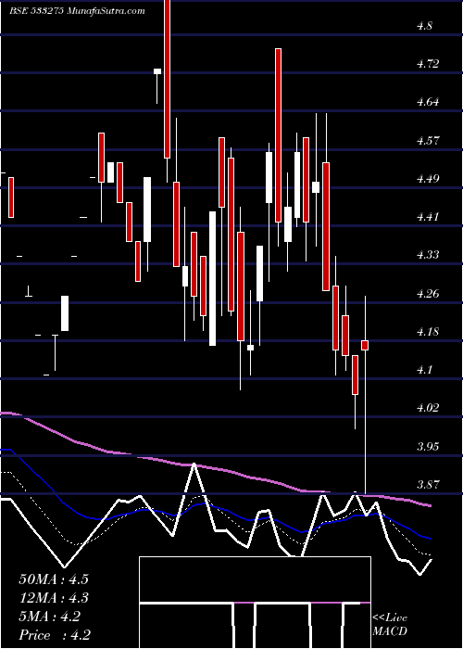Select the 4.72 price axis label
Image resolution: width=463 pixels, height=649 pixels.
pyautogui.click(x=428, y=64)
